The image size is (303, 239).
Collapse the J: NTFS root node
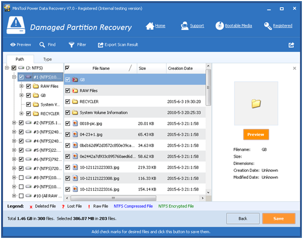tap(7, 68)
